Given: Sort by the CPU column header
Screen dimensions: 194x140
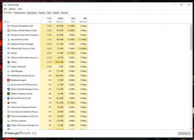Looking at the screenshot, I should coord(47,20).
